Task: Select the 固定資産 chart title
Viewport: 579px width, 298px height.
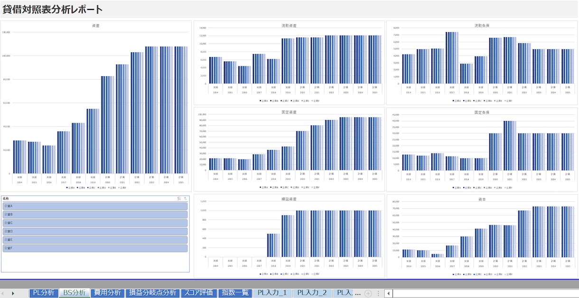Action: pos(289,112)
